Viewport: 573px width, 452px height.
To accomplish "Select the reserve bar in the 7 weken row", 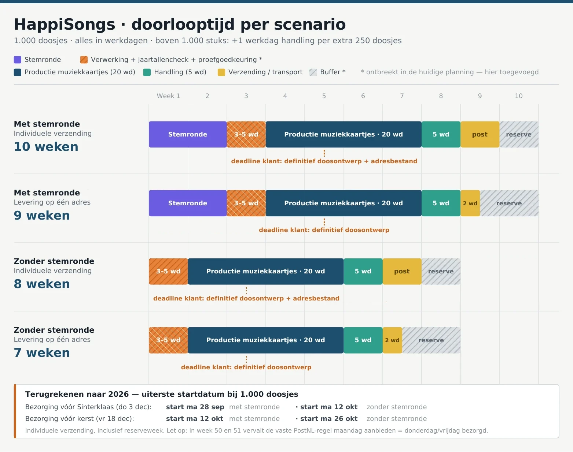I will coord(431,340).
